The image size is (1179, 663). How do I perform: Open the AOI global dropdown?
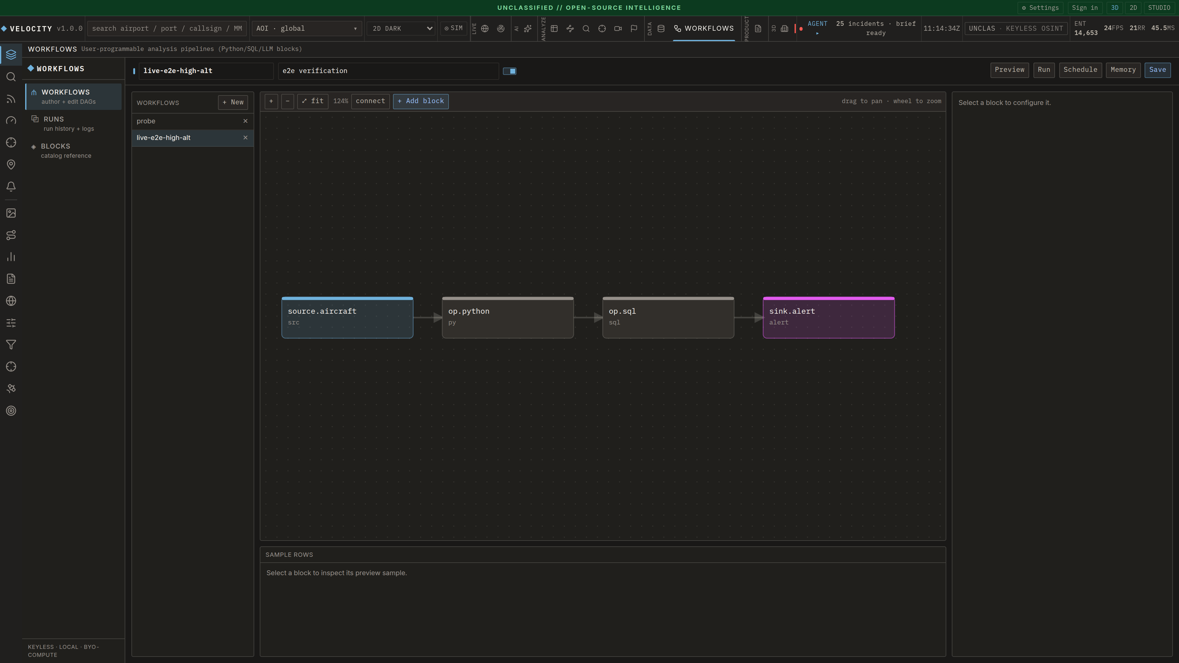coord(307,28)
